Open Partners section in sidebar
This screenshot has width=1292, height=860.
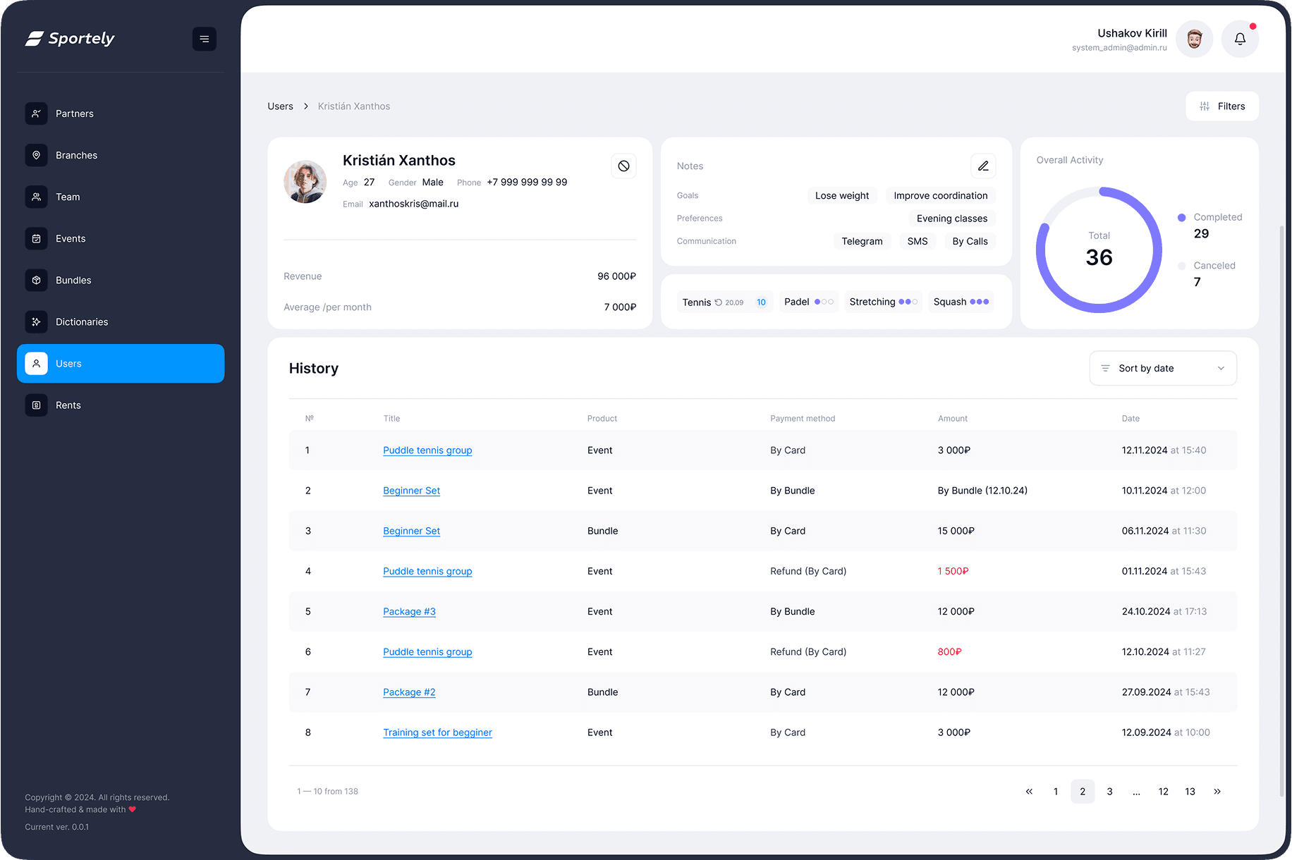click(x=121, y=113)
